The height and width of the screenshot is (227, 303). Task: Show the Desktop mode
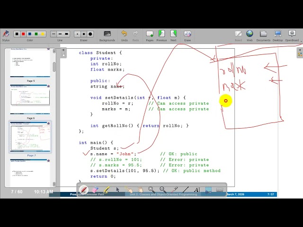(x=278, y=36)
